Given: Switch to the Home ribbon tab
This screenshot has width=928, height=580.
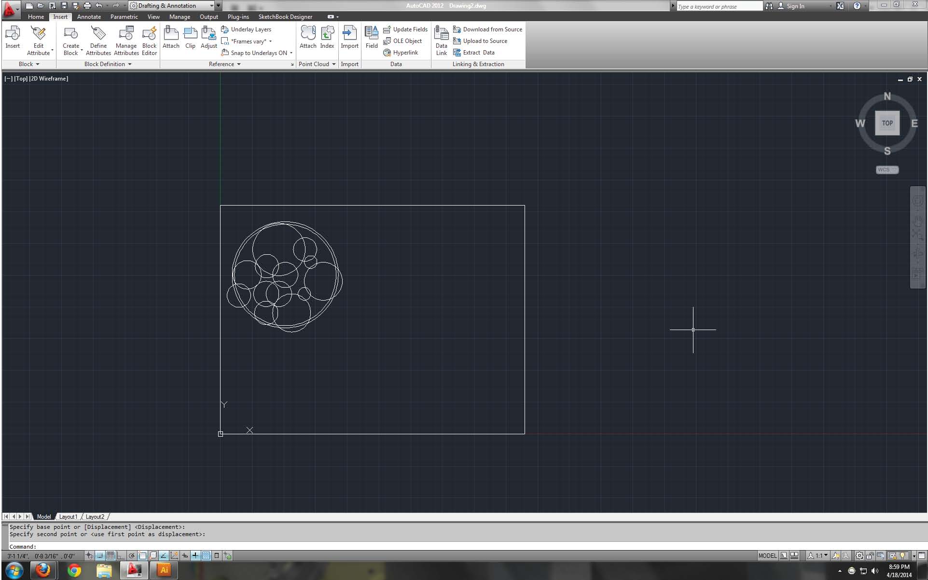Looking at the screenshot, I should coord(36,16).
